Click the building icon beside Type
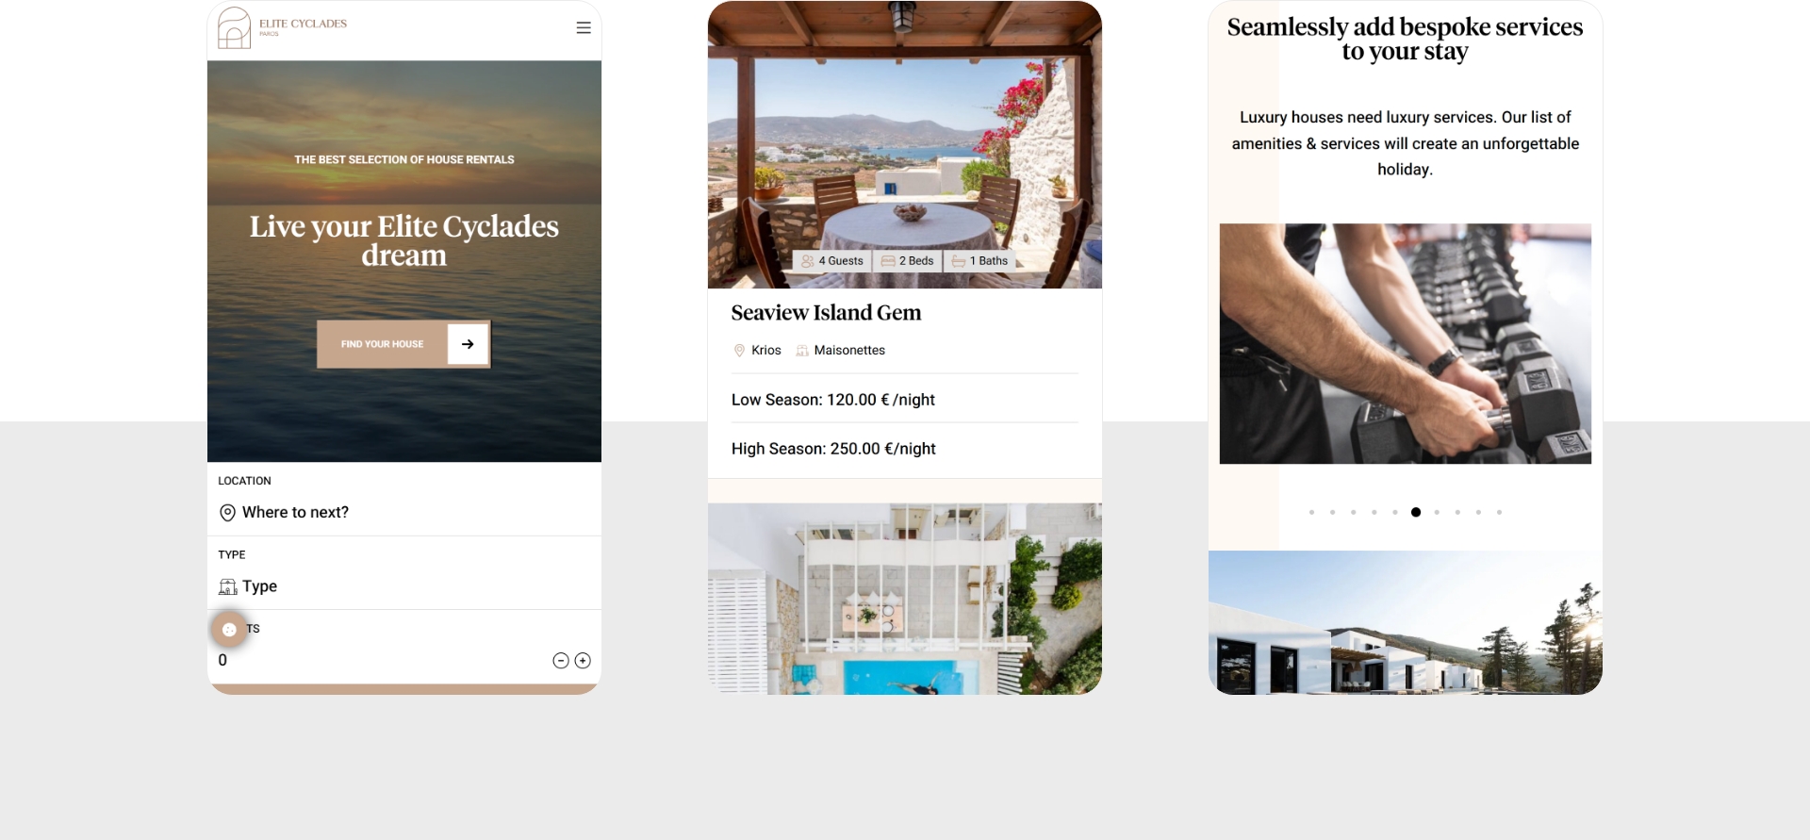The image size is (1810, 840). [x=227, y=586]
